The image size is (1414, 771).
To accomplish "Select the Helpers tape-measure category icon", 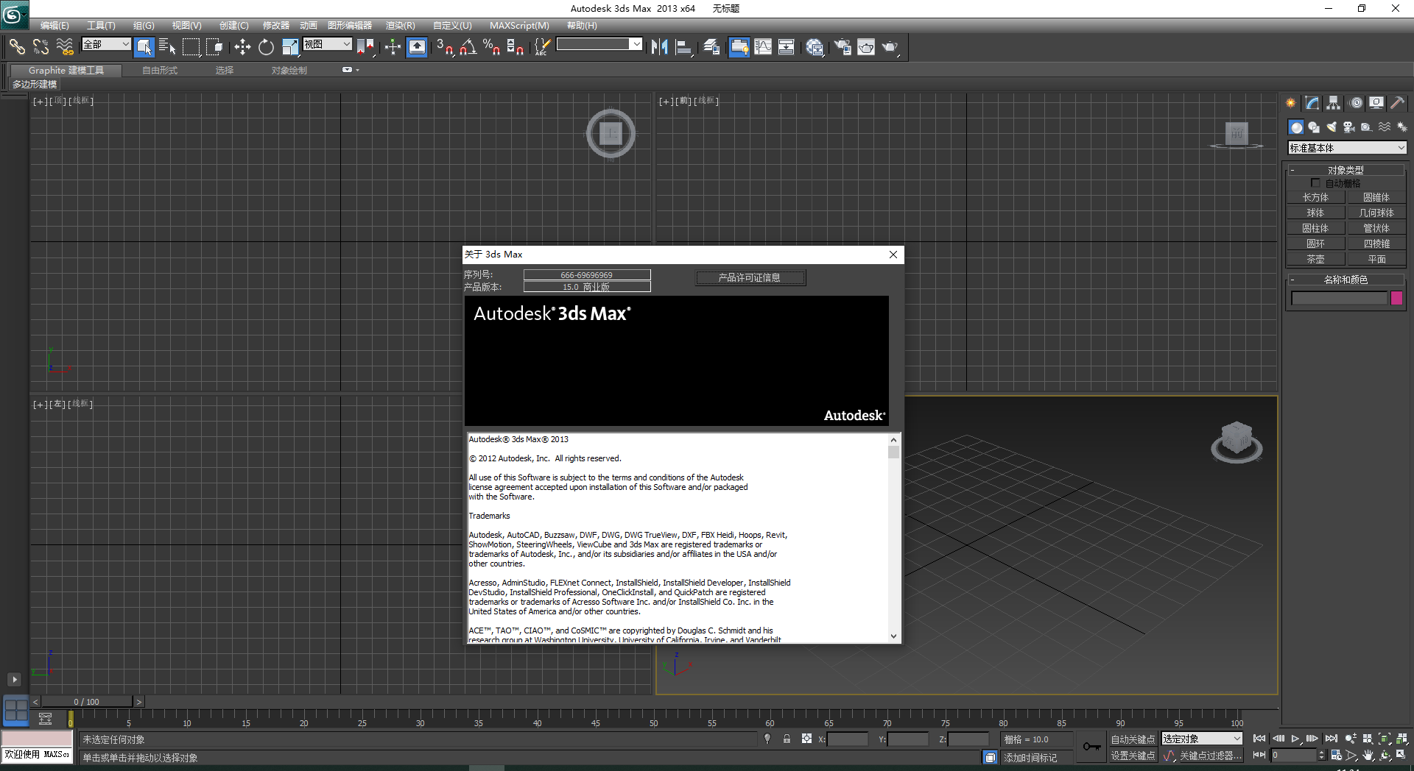I will click(x=1367, y=127).
